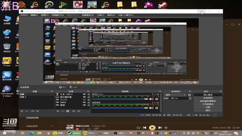Click 工作室模式 studio mode button

[x=208, y=104]
